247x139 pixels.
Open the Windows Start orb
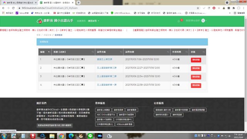click(4, 136)
